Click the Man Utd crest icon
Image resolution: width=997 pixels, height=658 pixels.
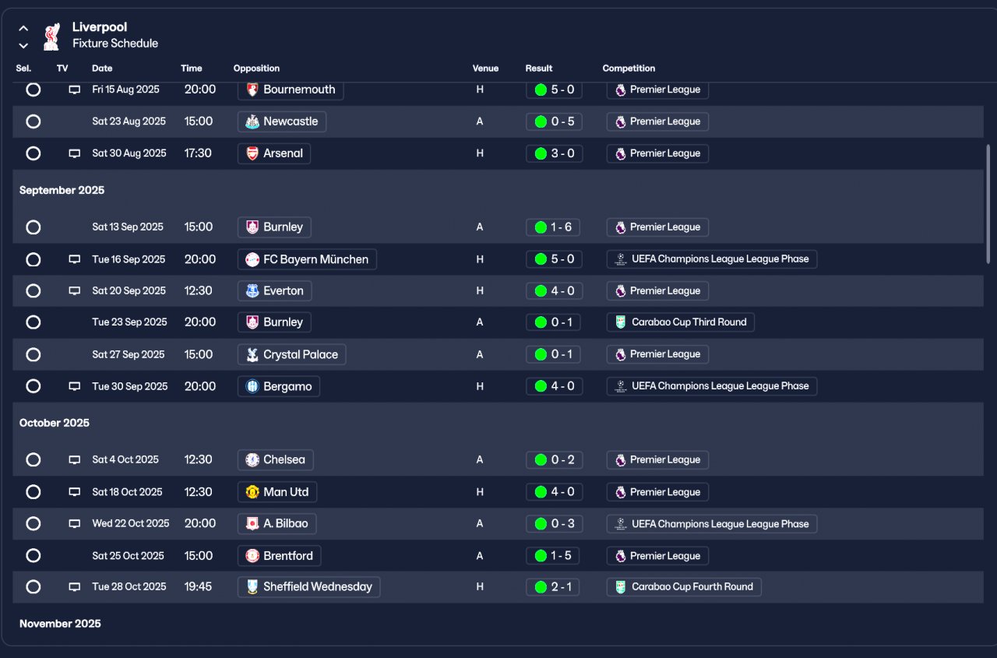click(252, 492)
